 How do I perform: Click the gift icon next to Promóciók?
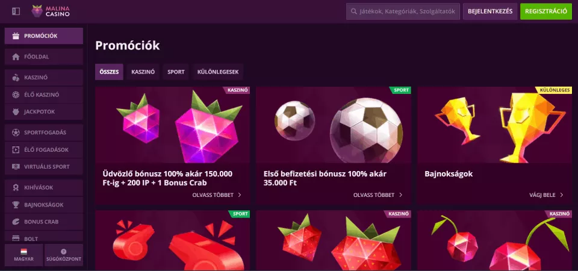tap(16, 36)
